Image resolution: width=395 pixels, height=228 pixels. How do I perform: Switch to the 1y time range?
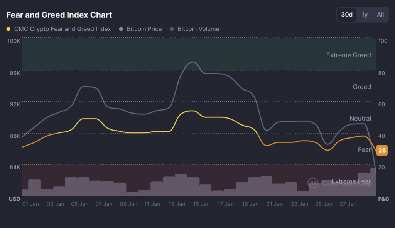[365, 15]
